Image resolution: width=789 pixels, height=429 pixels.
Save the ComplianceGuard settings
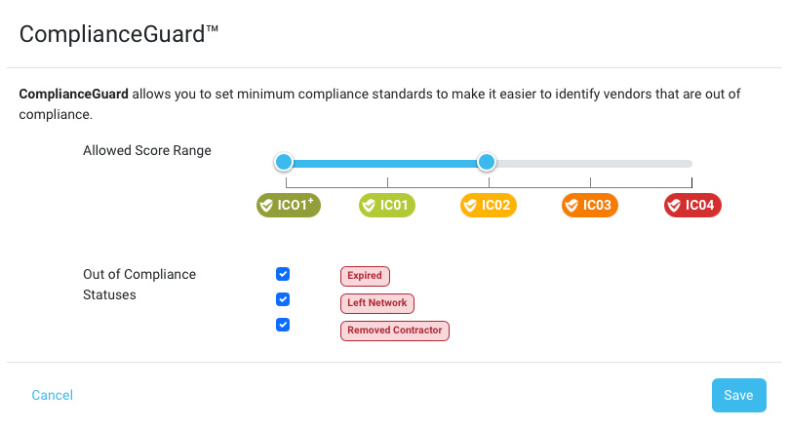[738, 395]
